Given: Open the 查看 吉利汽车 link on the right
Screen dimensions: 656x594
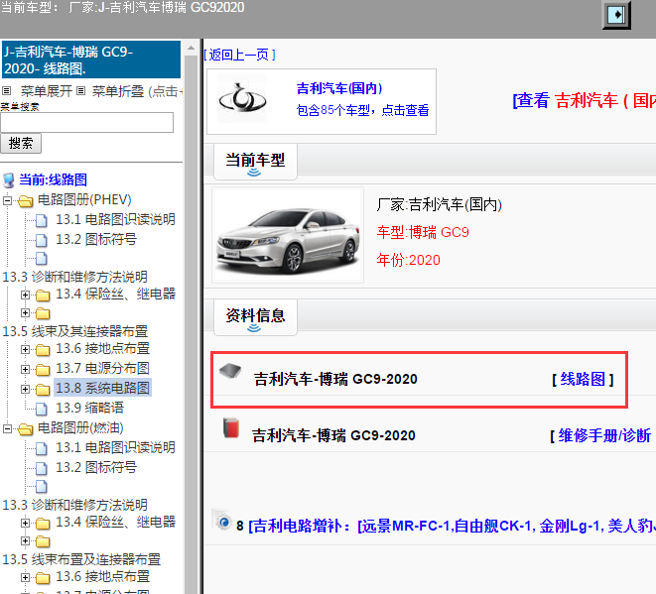Looking at the screenshot, I should point(584,101).
